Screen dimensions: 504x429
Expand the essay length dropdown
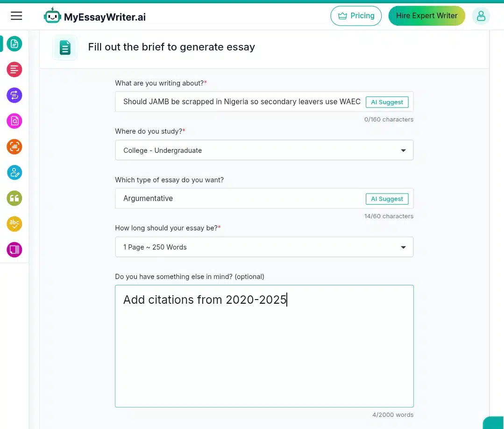(x=264, y=247)
